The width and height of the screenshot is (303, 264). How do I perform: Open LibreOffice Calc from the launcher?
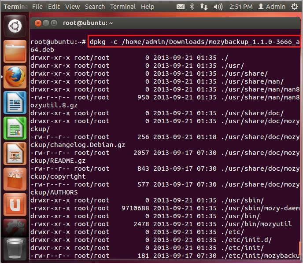(15, 128)
